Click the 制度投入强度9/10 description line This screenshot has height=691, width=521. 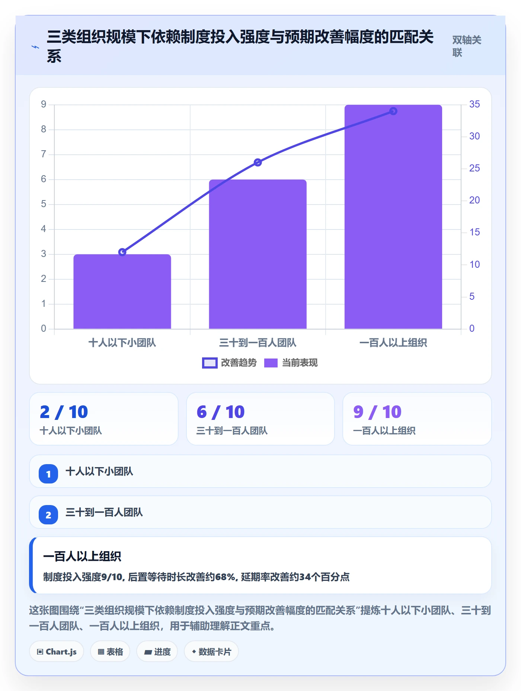coord(196,577)
